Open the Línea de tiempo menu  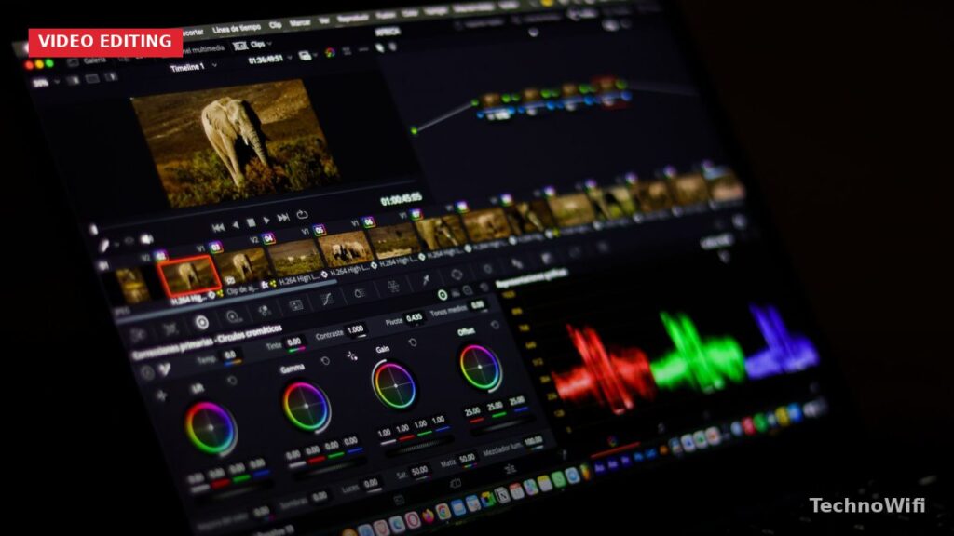236,29
